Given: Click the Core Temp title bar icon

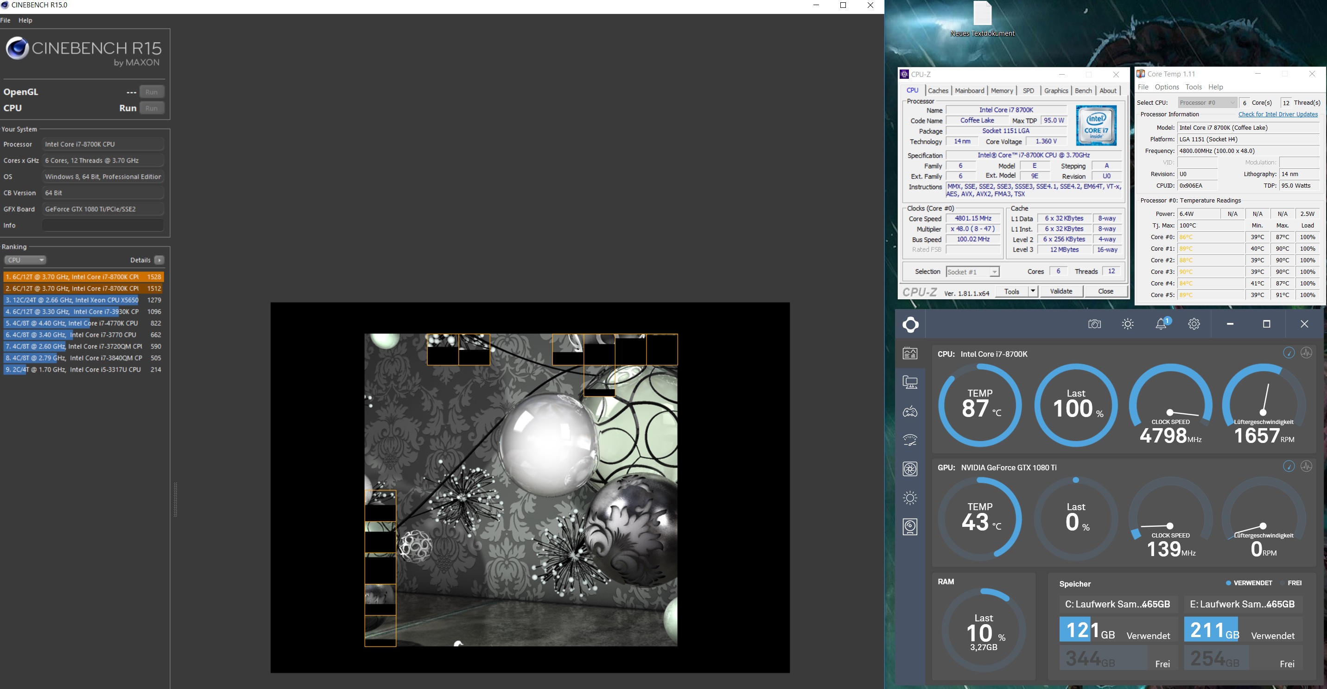Looking at the screenshot, I should coord(1141,74).
